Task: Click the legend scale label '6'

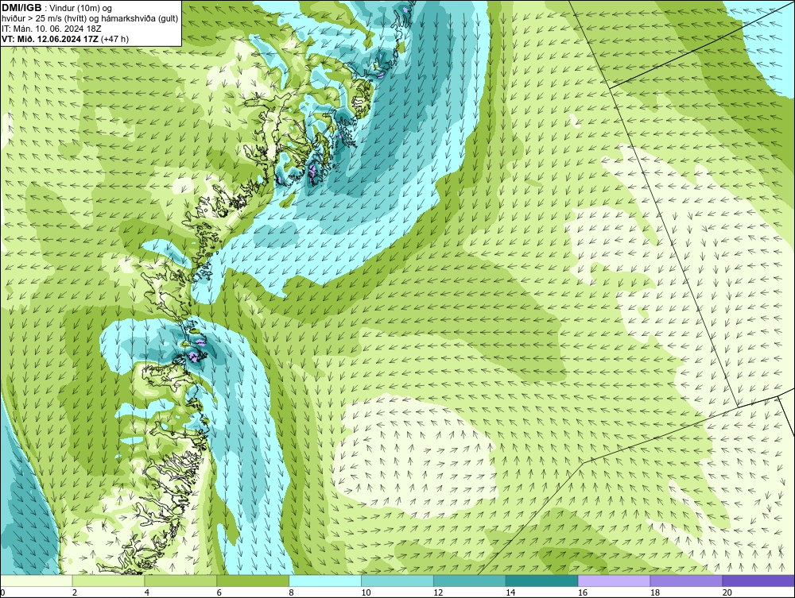Action: pos(219,592)
